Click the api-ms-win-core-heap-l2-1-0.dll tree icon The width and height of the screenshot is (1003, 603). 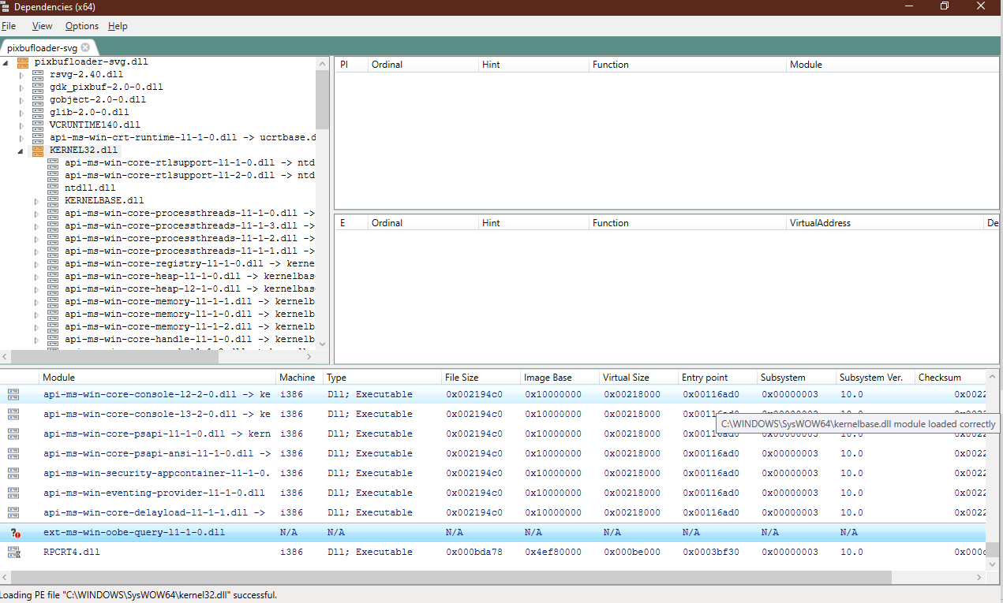click(53, 288)
